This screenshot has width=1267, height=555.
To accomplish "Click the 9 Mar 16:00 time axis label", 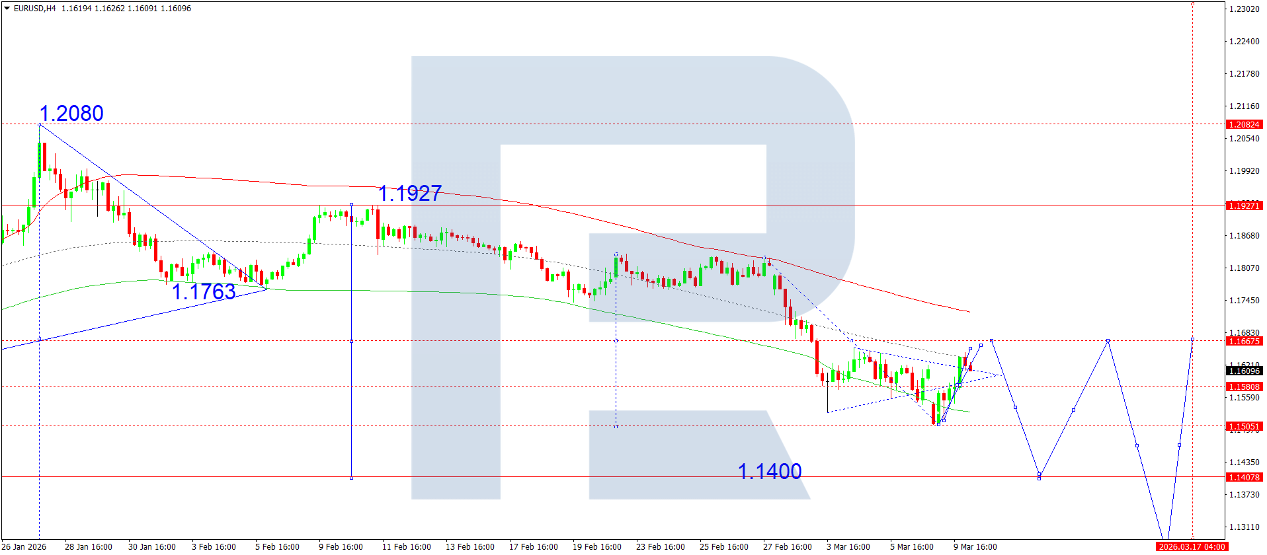I will point(975,547).
